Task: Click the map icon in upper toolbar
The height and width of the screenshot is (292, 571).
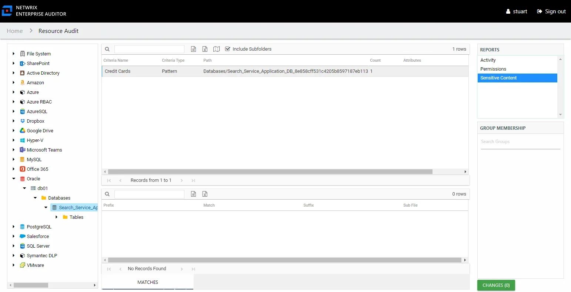Action: pos(217,49)
